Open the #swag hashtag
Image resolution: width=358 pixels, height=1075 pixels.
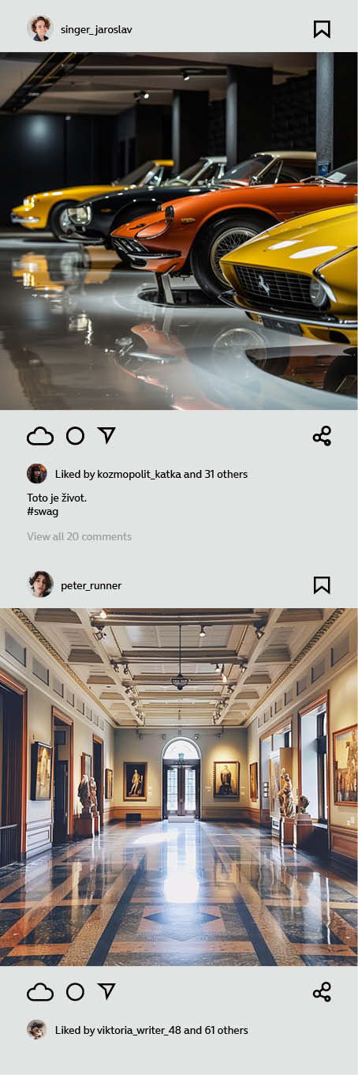[43, 511]
